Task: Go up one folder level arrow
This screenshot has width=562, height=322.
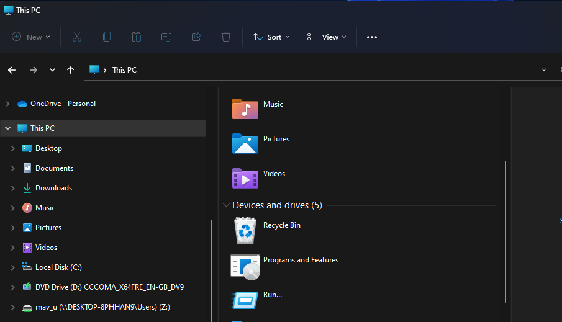Action: 70,70
